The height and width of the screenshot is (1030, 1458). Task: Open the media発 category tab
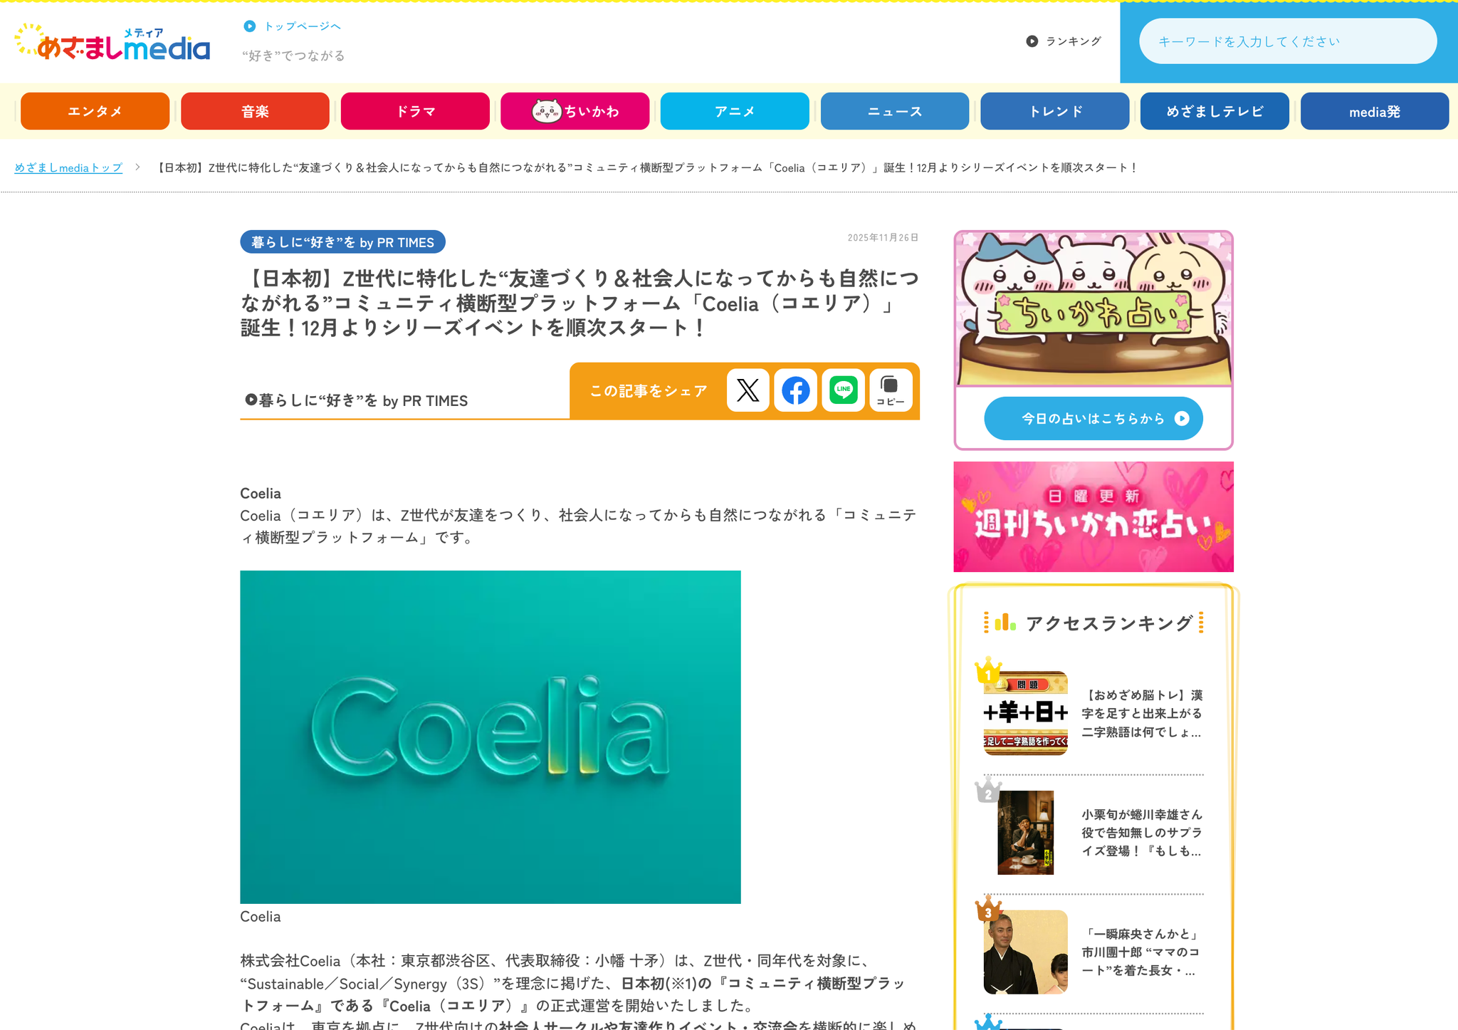[x=1375, y=111]
